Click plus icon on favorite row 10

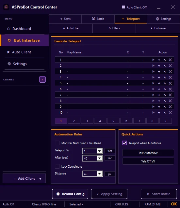click(159, 113)
